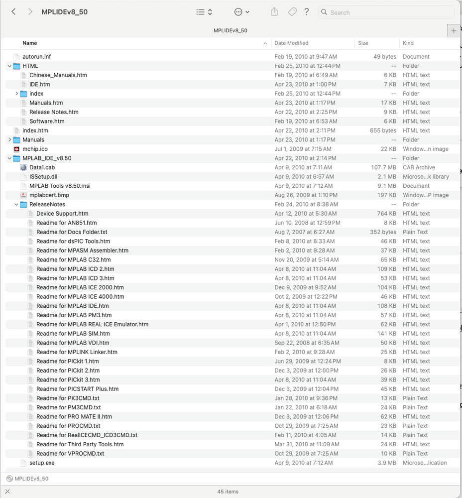Open a new tab with the plus button
This screenshot has width=462, height=498.
454,30
